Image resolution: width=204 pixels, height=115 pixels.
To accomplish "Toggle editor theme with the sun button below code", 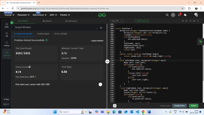I will pyautogui.click(x=115, y=106).
